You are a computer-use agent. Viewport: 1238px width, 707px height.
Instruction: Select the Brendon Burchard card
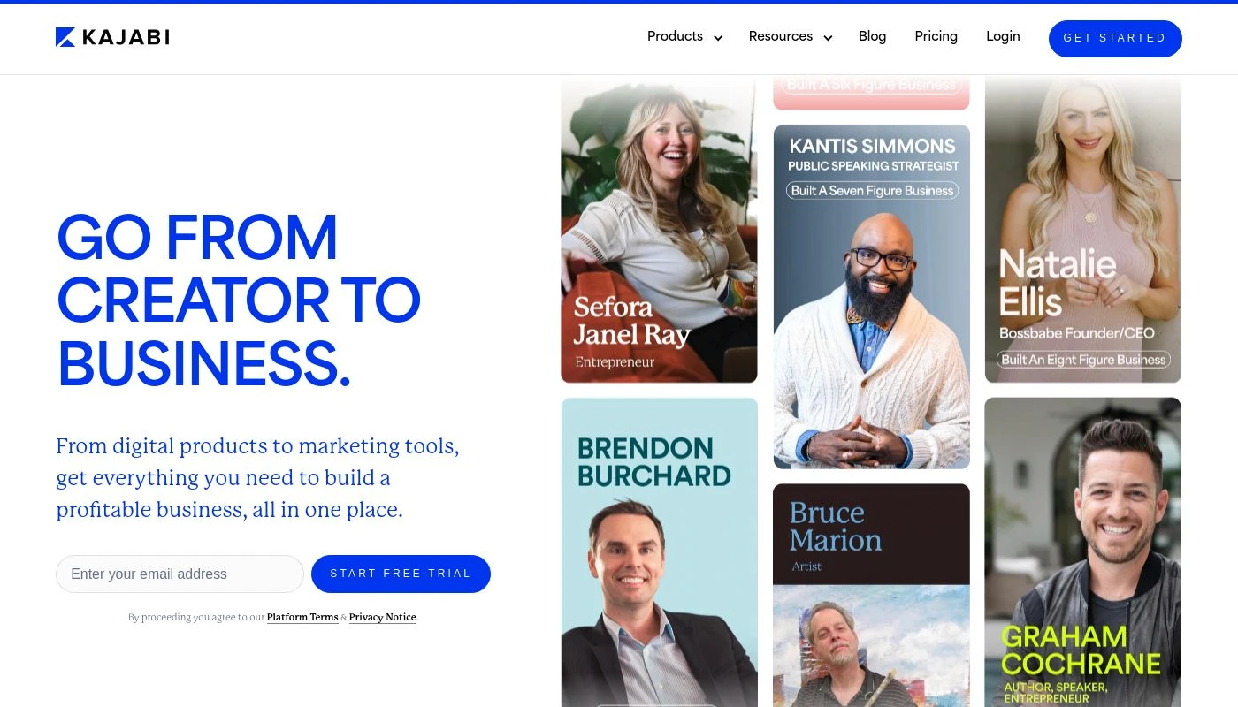[x=659, y=552]
